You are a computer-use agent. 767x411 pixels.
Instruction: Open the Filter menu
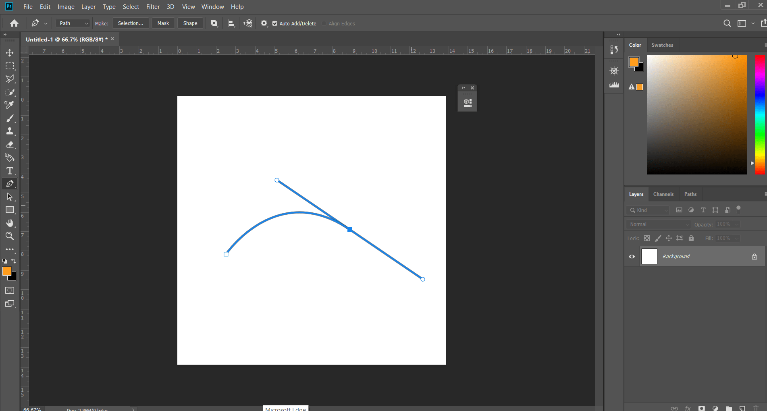coord(153,7)
